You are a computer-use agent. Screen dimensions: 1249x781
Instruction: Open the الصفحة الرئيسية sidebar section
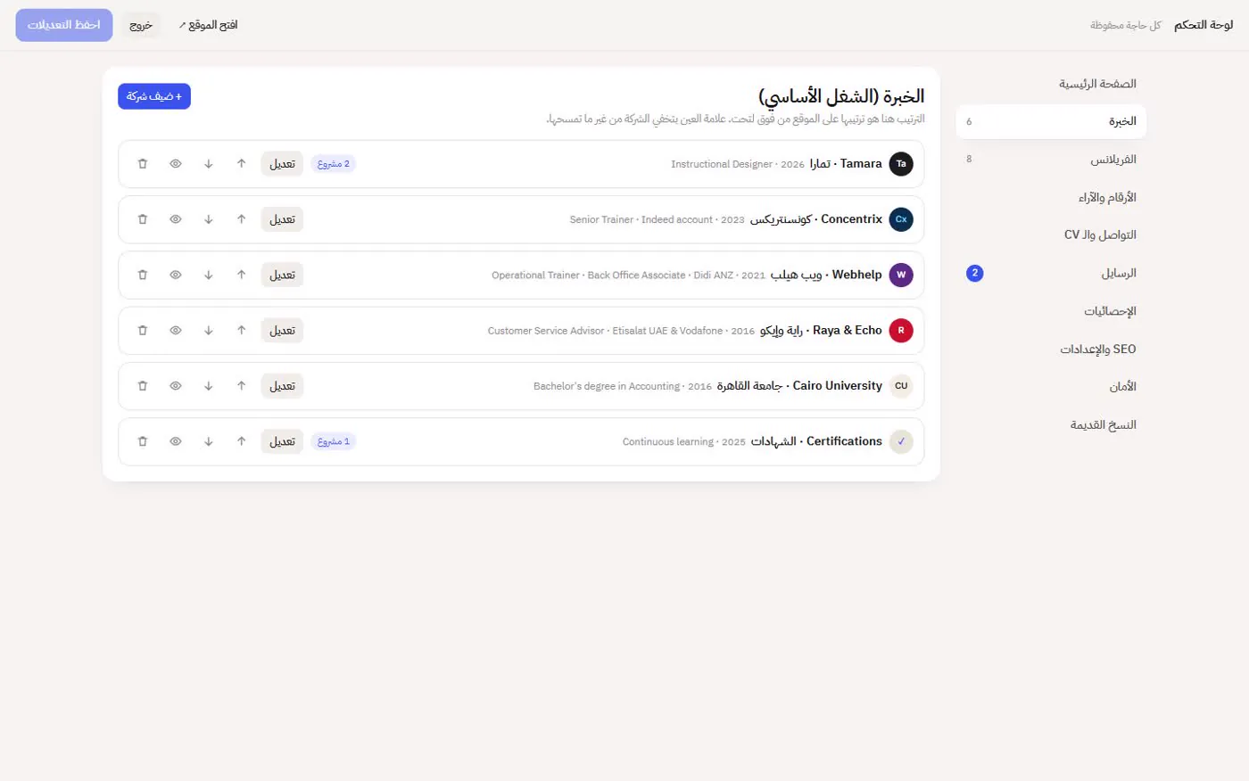pos(1051,84)
